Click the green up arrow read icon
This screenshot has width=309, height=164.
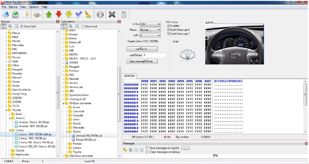pyautogui.click(x=48, y=15)
